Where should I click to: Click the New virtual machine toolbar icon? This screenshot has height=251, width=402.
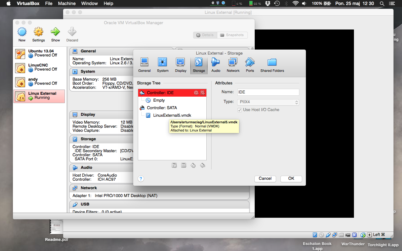click(22, 34)
